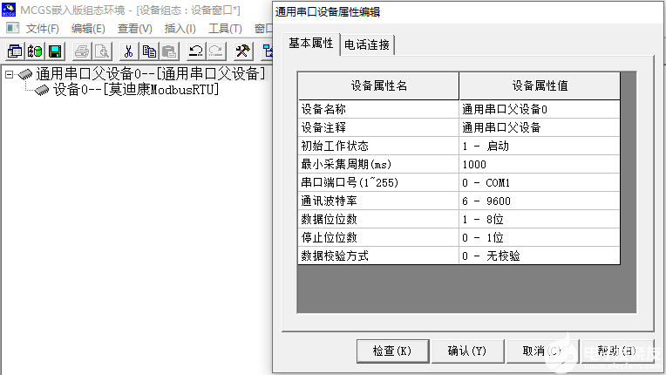
Task: Edit the 设备注释 value 通用串口父设备
Action: pos(540,128)
